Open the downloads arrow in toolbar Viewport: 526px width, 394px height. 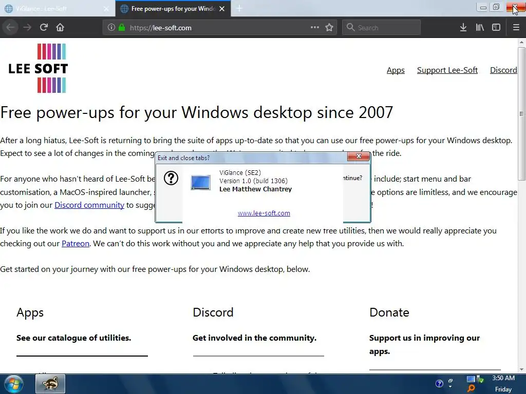pos(463,28)
